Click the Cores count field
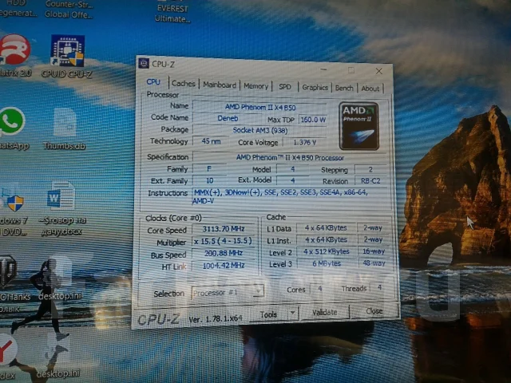This screenshot has height=383, width=511. (x=320, y=289)
